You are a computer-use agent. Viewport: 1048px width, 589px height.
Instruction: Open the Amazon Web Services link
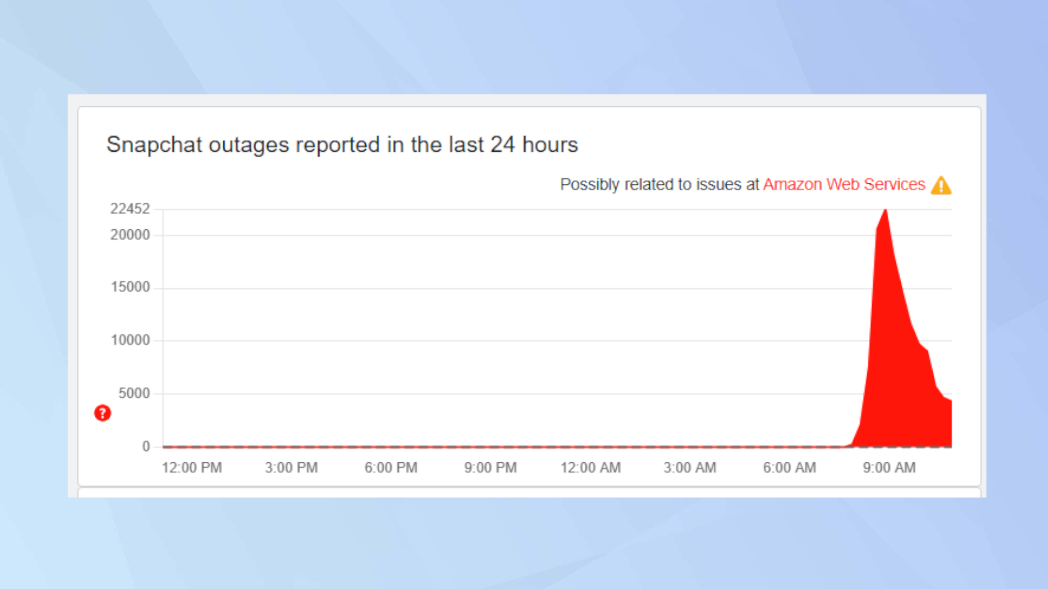point(844,184)
